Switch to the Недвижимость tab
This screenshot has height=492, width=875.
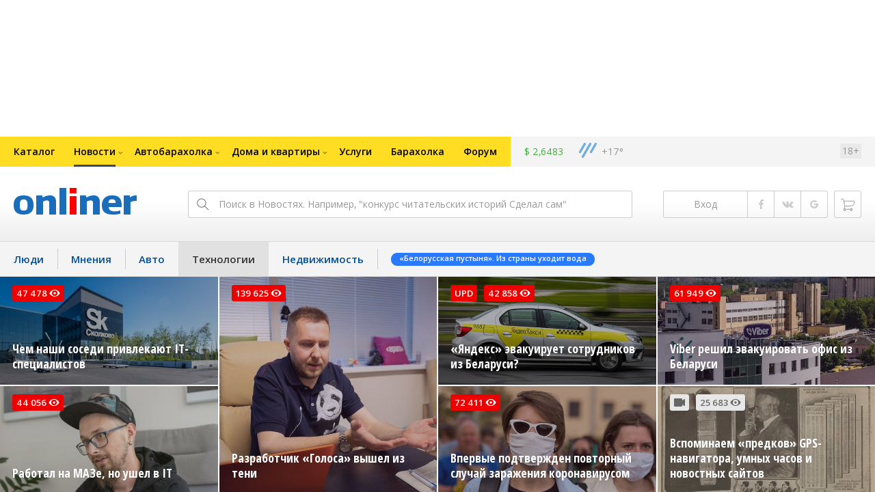click(323, 259)
